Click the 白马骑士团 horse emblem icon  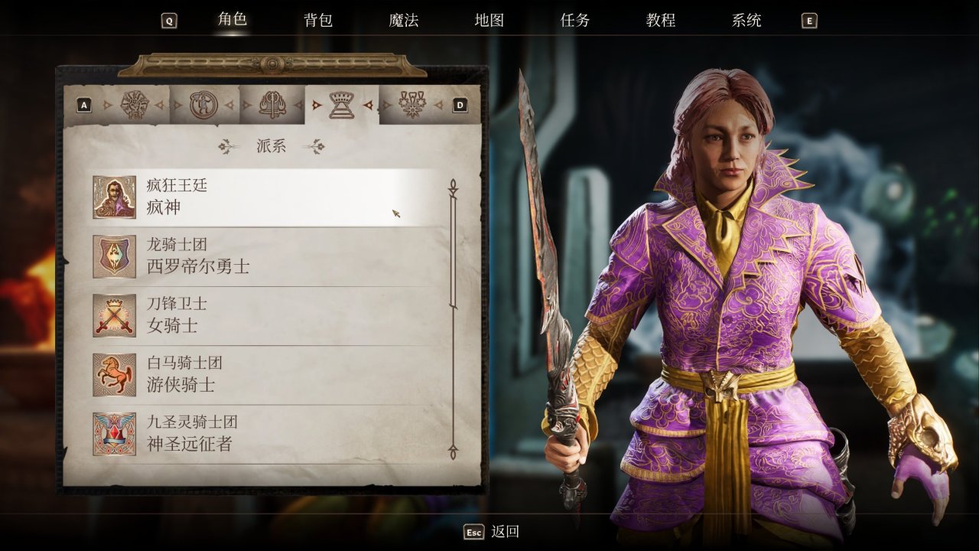[x=115, y=375]
